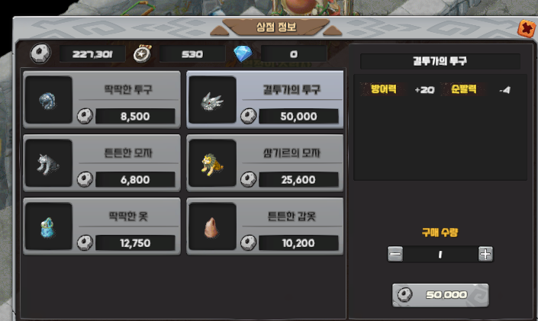The image size is (538, 321).
Task: Click the star medal currency icon
Action: (x=142, y=54)
